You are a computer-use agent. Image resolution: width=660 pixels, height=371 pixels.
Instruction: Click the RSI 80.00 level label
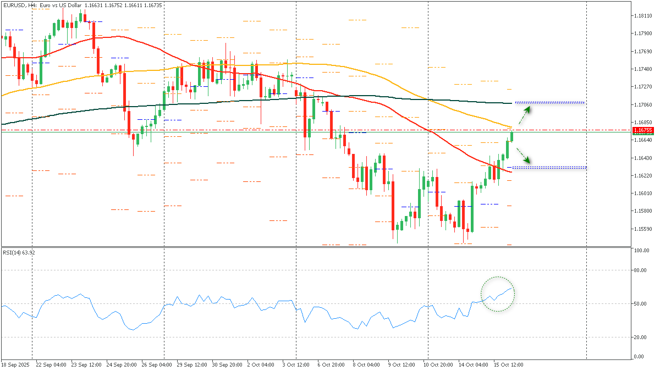[640, 270]
